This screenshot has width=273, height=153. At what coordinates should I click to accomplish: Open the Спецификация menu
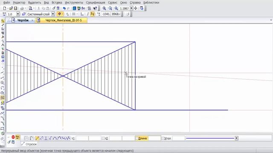point(96,3)
